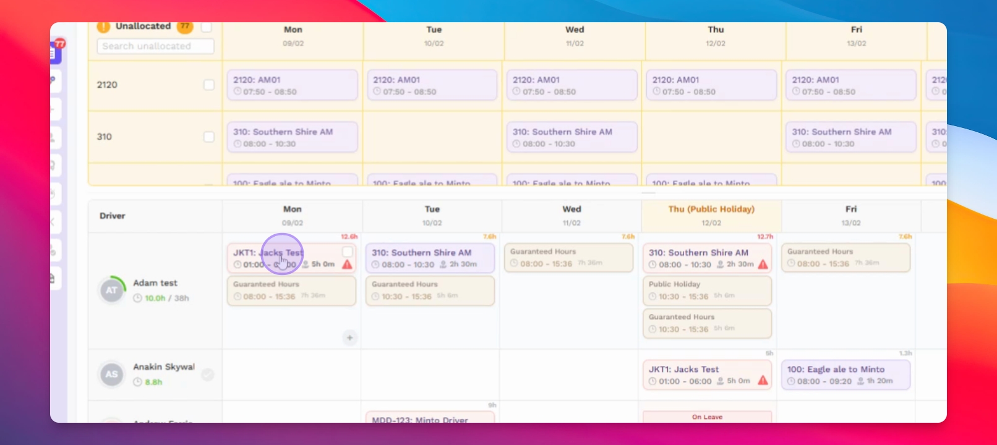Click the Thu (Public Holiday) column header
This screenshot has width=997, height=445.
711,216
